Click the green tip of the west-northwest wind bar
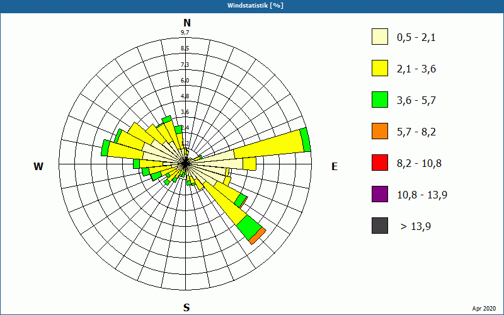The width and height of the screenshot is (504, 315). (105, 148)
